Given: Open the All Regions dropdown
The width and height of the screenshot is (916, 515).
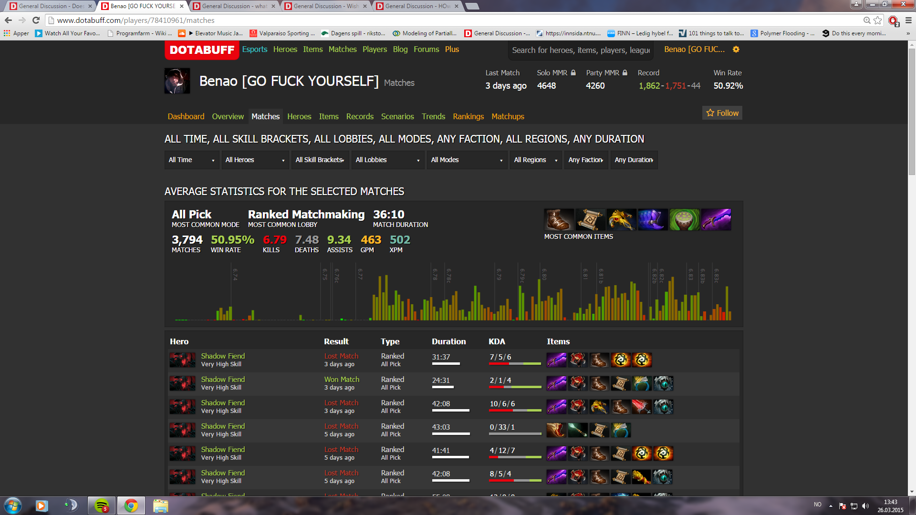Looking at the screenshot, I should point(536,160).
